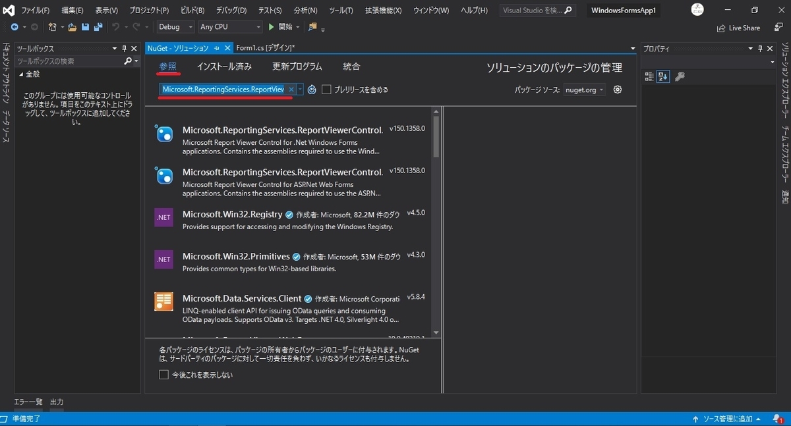791x426 pixels.
Task: Select the インストール済み NuGet tab
Action: click(224, 67)
